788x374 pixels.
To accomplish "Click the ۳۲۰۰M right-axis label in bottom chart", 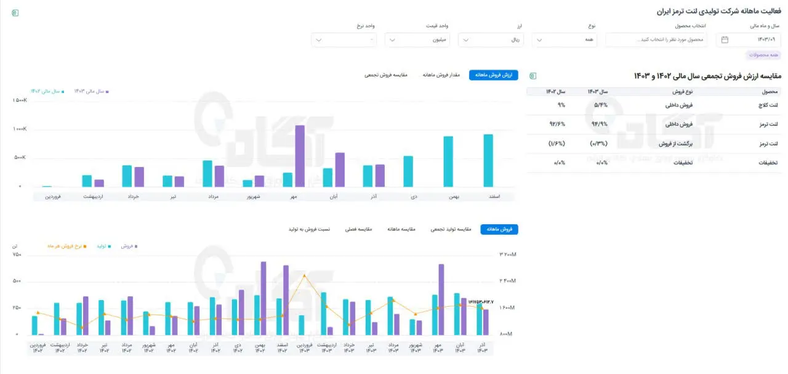I will pos(507,254).
